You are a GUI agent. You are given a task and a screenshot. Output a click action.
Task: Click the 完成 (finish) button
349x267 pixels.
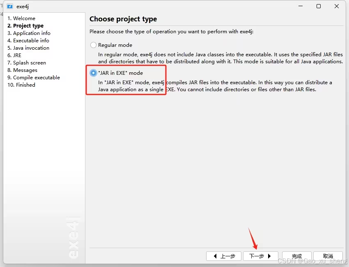point(297,256)
